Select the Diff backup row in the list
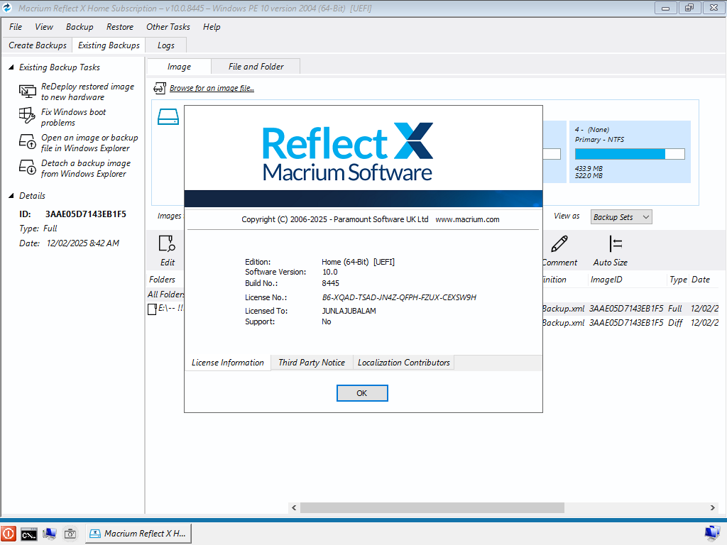Screen dimensions: 727x545 [x=630, y=323]
